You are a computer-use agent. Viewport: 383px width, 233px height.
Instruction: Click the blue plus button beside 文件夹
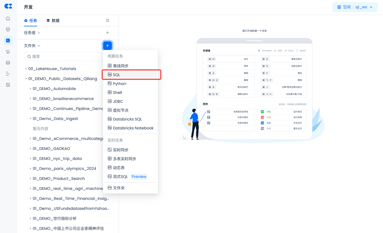pyautogui.click(x=107, y=46)
